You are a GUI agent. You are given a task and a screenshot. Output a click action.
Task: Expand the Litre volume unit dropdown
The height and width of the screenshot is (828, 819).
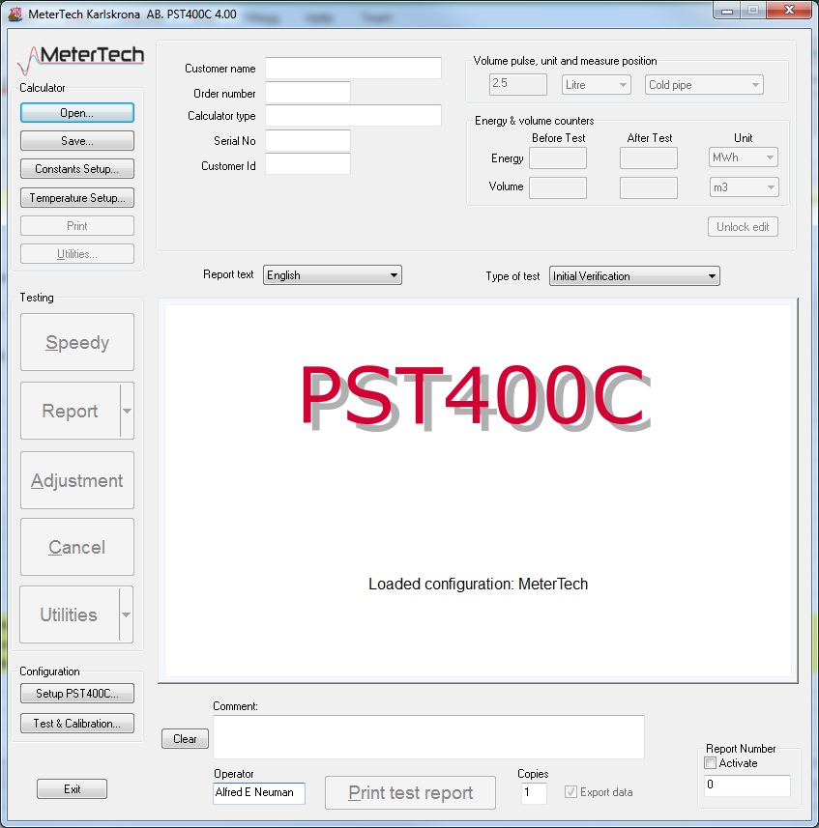[x=597, y=84]
